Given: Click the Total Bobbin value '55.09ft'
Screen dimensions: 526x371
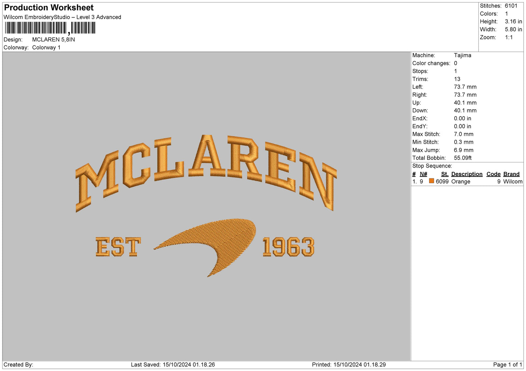Looking at the screenshot, I should pos(463,158).
